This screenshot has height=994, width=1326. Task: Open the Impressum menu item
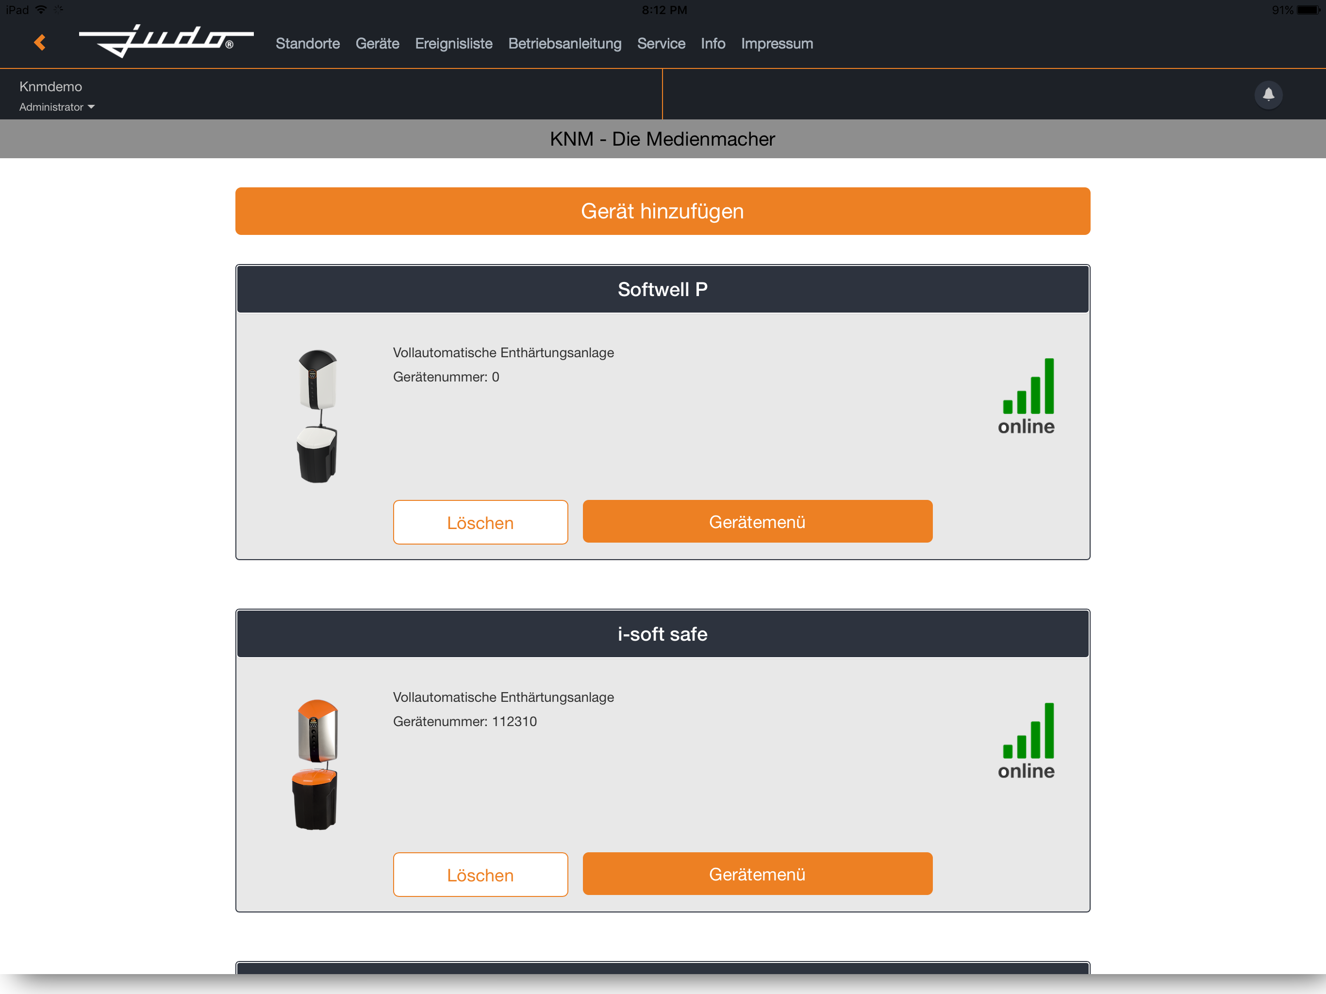coord(777,44)
